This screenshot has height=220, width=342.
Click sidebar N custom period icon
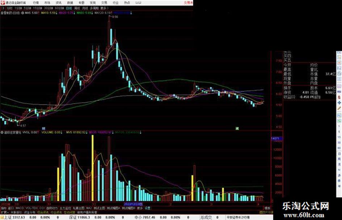[x=339, y=170]
